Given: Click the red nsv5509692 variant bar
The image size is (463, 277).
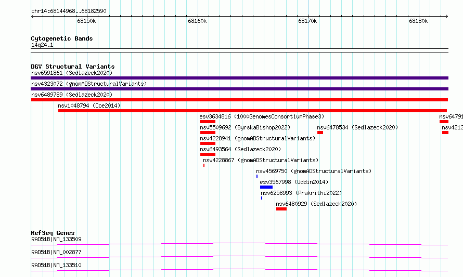Looking at the screenshot, I should coord(208,133).
